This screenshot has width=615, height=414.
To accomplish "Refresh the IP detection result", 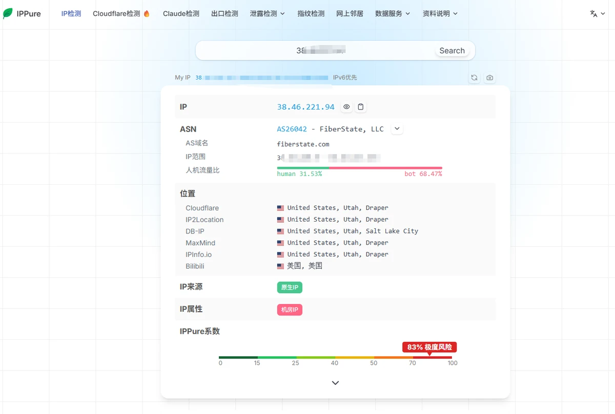I will (475, 78).
